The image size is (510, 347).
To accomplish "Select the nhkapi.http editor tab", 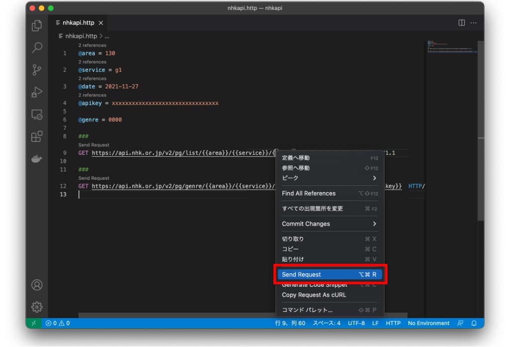I will tap(78, 23).
